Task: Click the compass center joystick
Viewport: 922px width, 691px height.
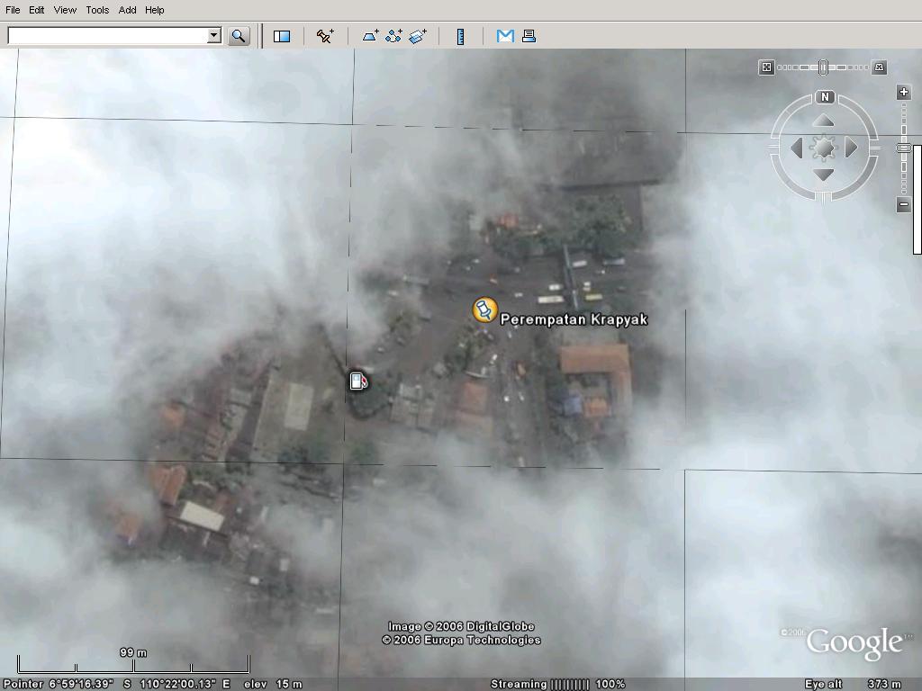Action: [823, 148]
